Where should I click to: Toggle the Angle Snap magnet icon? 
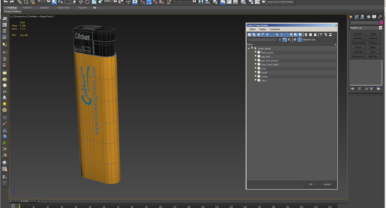pos(149,2)
